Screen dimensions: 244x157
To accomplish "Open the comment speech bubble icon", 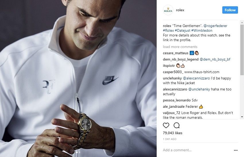I will 177,125.
